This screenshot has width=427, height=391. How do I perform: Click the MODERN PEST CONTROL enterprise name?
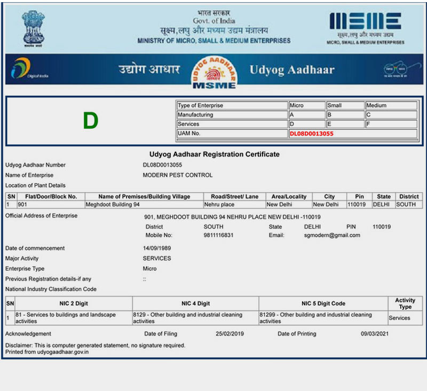tap(178, 175)
